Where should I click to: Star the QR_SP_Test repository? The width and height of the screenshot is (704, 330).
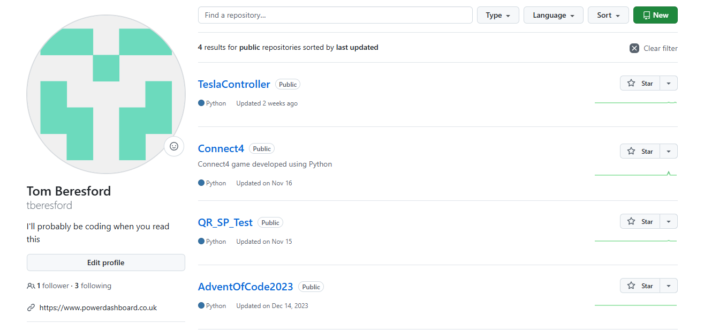pyautogui.click(x=640, y=221)
